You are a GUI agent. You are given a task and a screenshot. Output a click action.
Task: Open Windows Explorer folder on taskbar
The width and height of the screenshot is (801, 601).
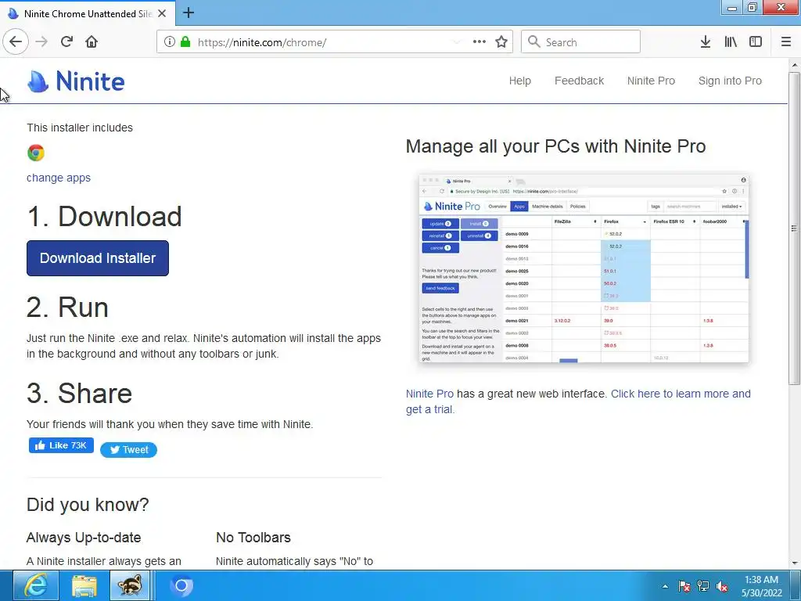pyautogui.click(x=84, y=585)
